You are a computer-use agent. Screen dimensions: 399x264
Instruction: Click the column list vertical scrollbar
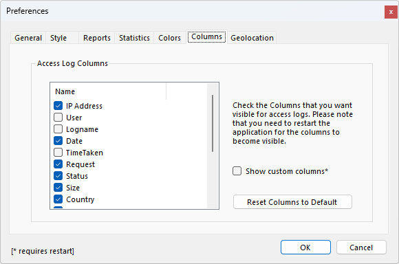213,146
